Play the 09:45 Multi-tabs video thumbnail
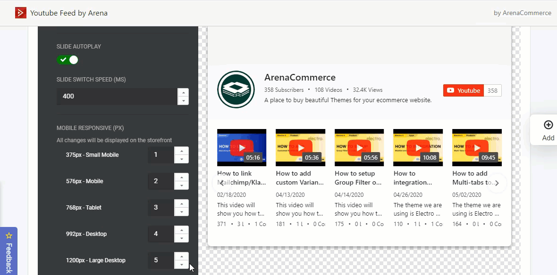This screenshot has height=275, width=557. 477,147
